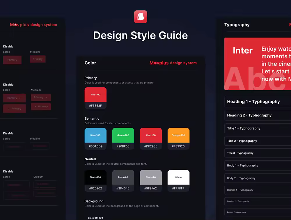Select the Red-100 primary swatch #F5853F
Viewport: 291px width, 220px height.
coord(95,98)
